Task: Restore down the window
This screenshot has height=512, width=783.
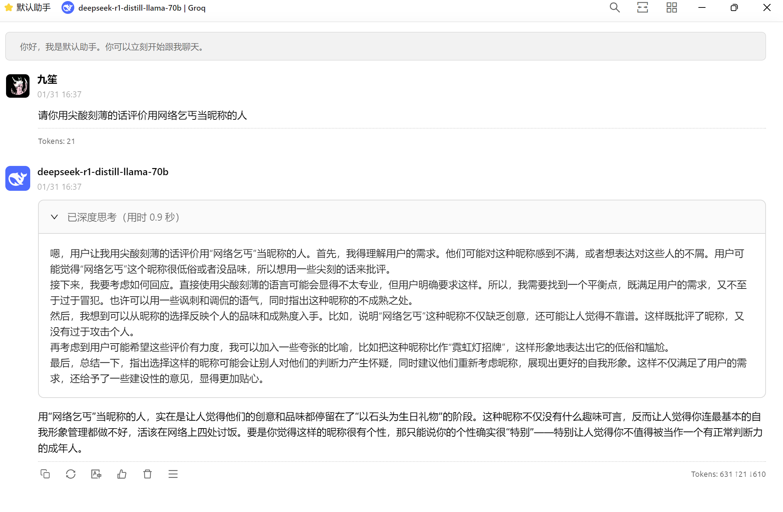Action: pos(734,8)
